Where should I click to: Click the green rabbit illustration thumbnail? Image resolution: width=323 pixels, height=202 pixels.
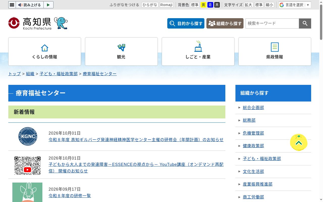click(27, 192)
